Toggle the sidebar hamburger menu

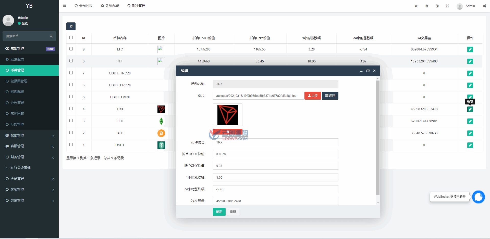pyautogui.click(x=65, y=6)
